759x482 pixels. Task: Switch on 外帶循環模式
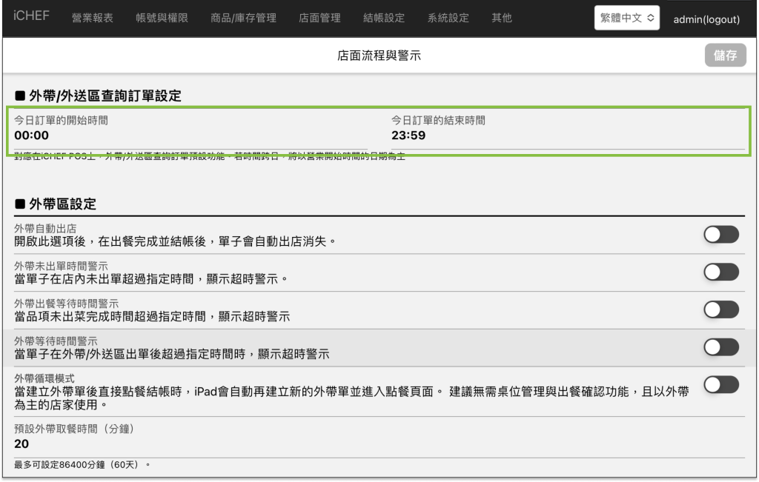[x=721, y=384]
